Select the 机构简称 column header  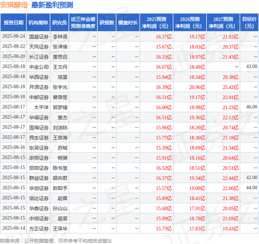pyautogui.click(x=38, y=23)
